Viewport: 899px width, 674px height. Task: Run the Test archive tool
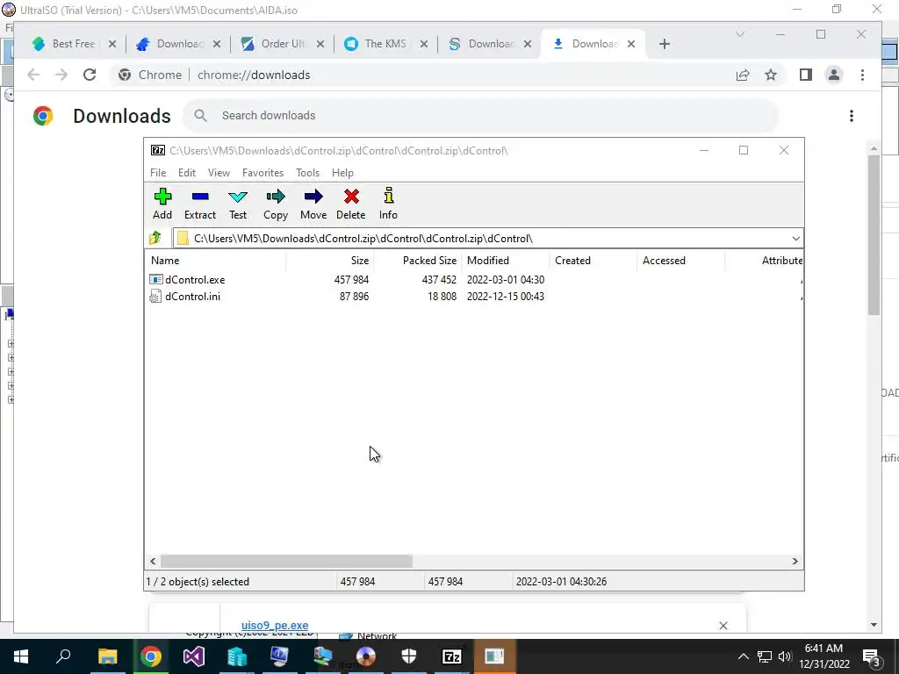238,204
